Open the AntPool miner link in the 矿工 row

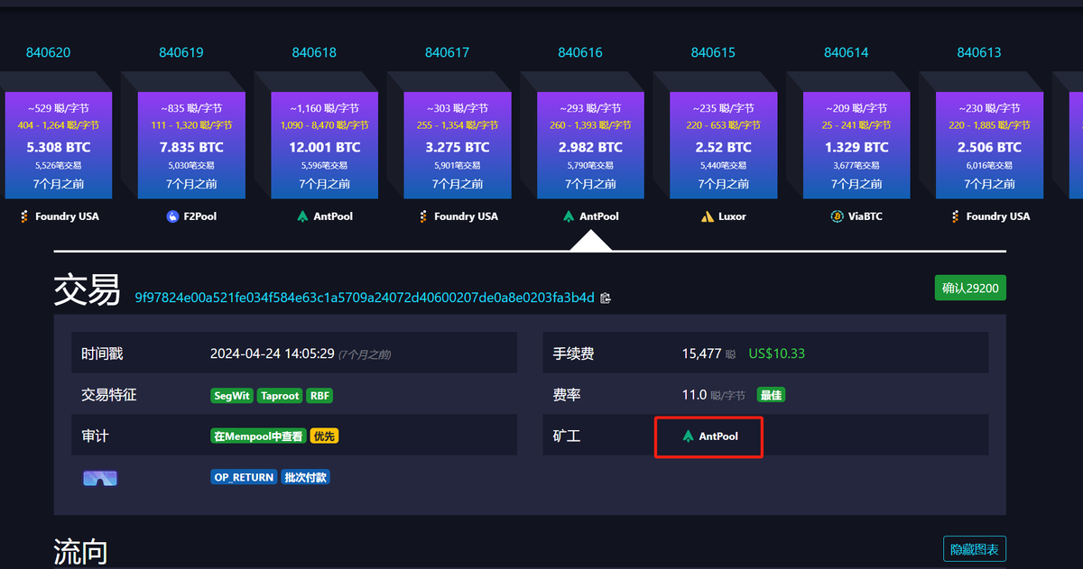[710, 436]
